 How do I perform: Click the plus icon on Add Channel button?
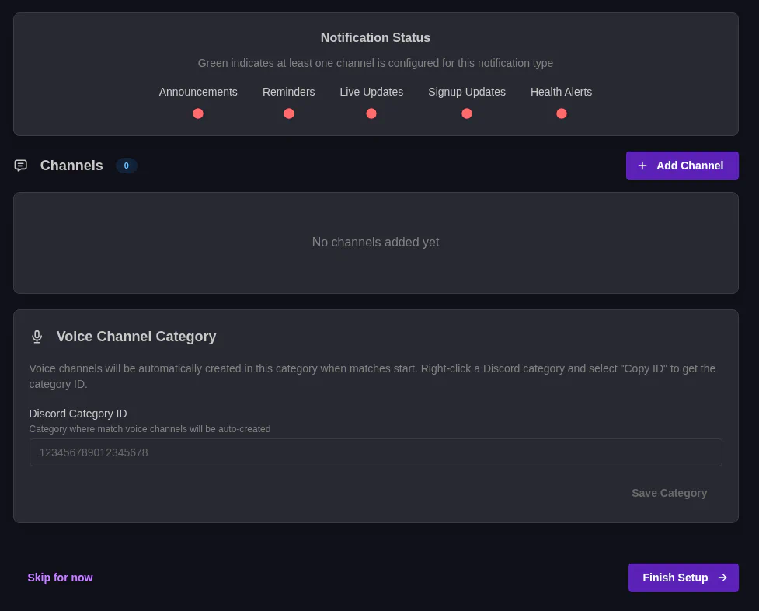tap(642, 166)
